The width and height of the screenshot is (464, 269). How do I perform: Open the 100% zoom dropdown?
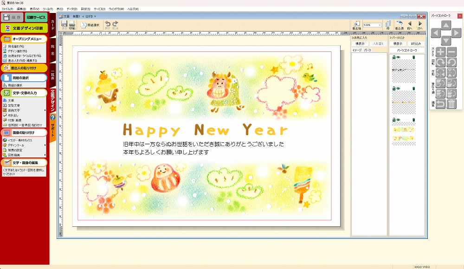pyautogui.click(x=380, y=25)
